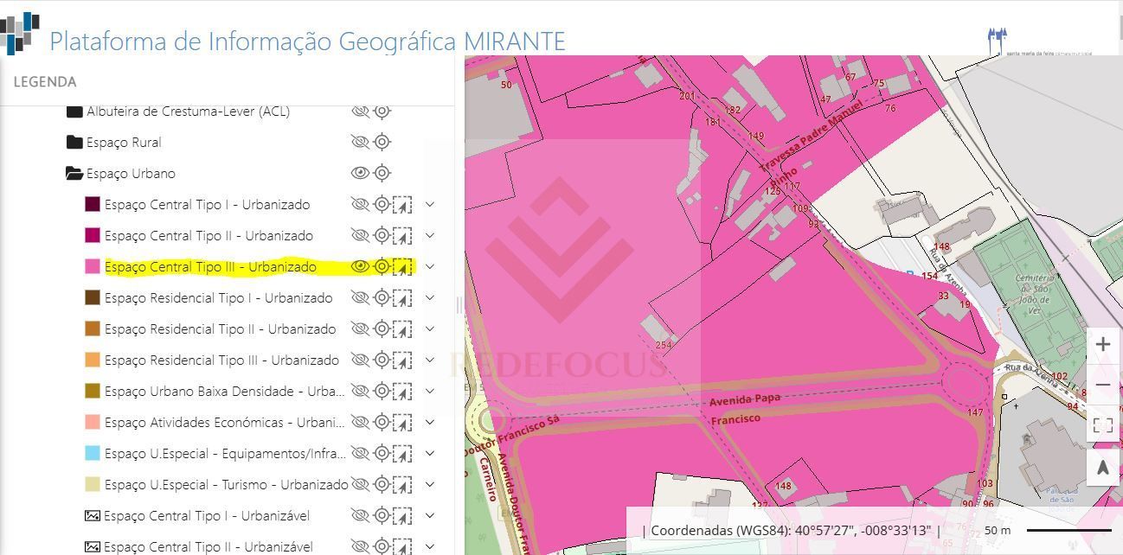Expand Espaço Residencial Tipo I - Urbanizado chevron
Screen dimensions: 1123x555
(x=430, y=297)
